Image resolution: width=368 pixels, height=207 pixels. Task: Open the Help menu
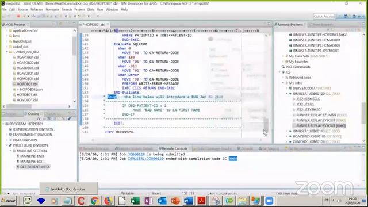tap(124, 10)
